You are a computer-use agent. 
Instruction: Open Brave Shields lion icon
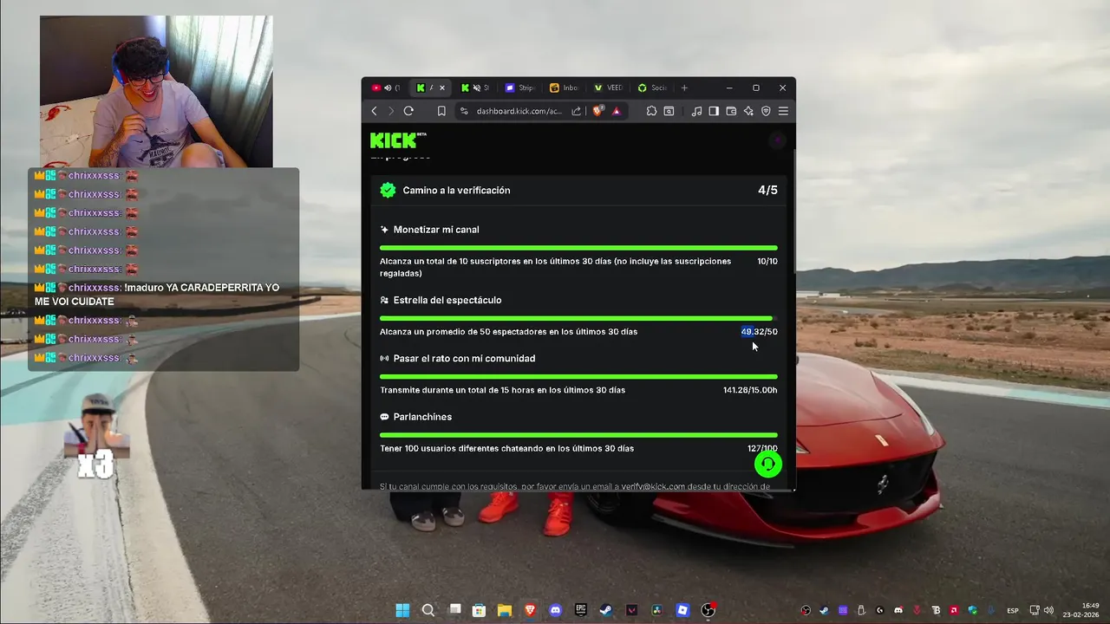click(x=597, y=111)
